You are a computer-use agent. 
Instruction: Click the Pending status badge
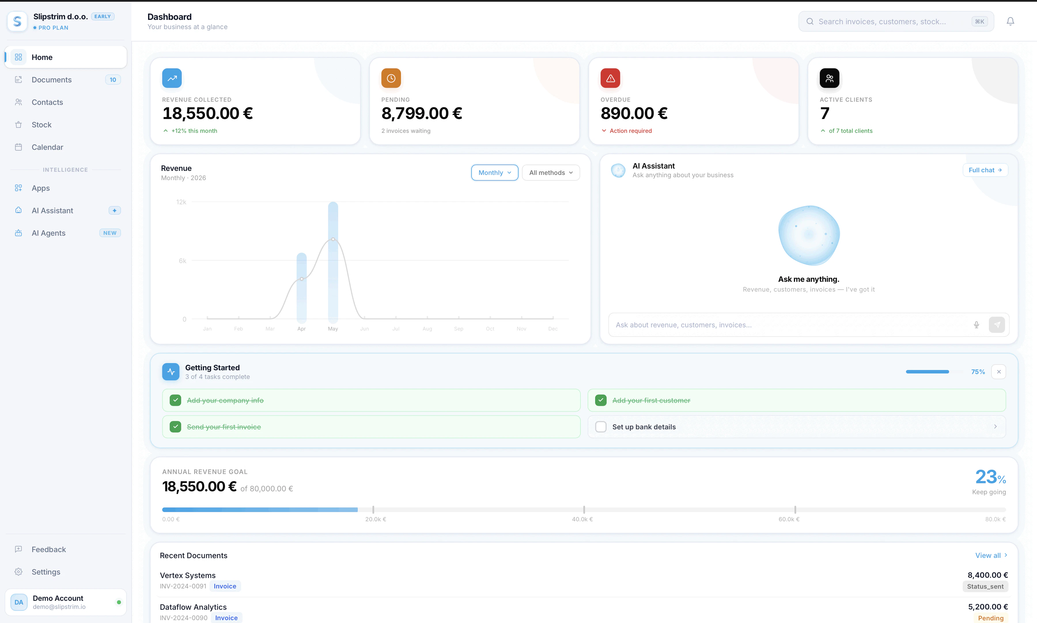tap(990, 618)
